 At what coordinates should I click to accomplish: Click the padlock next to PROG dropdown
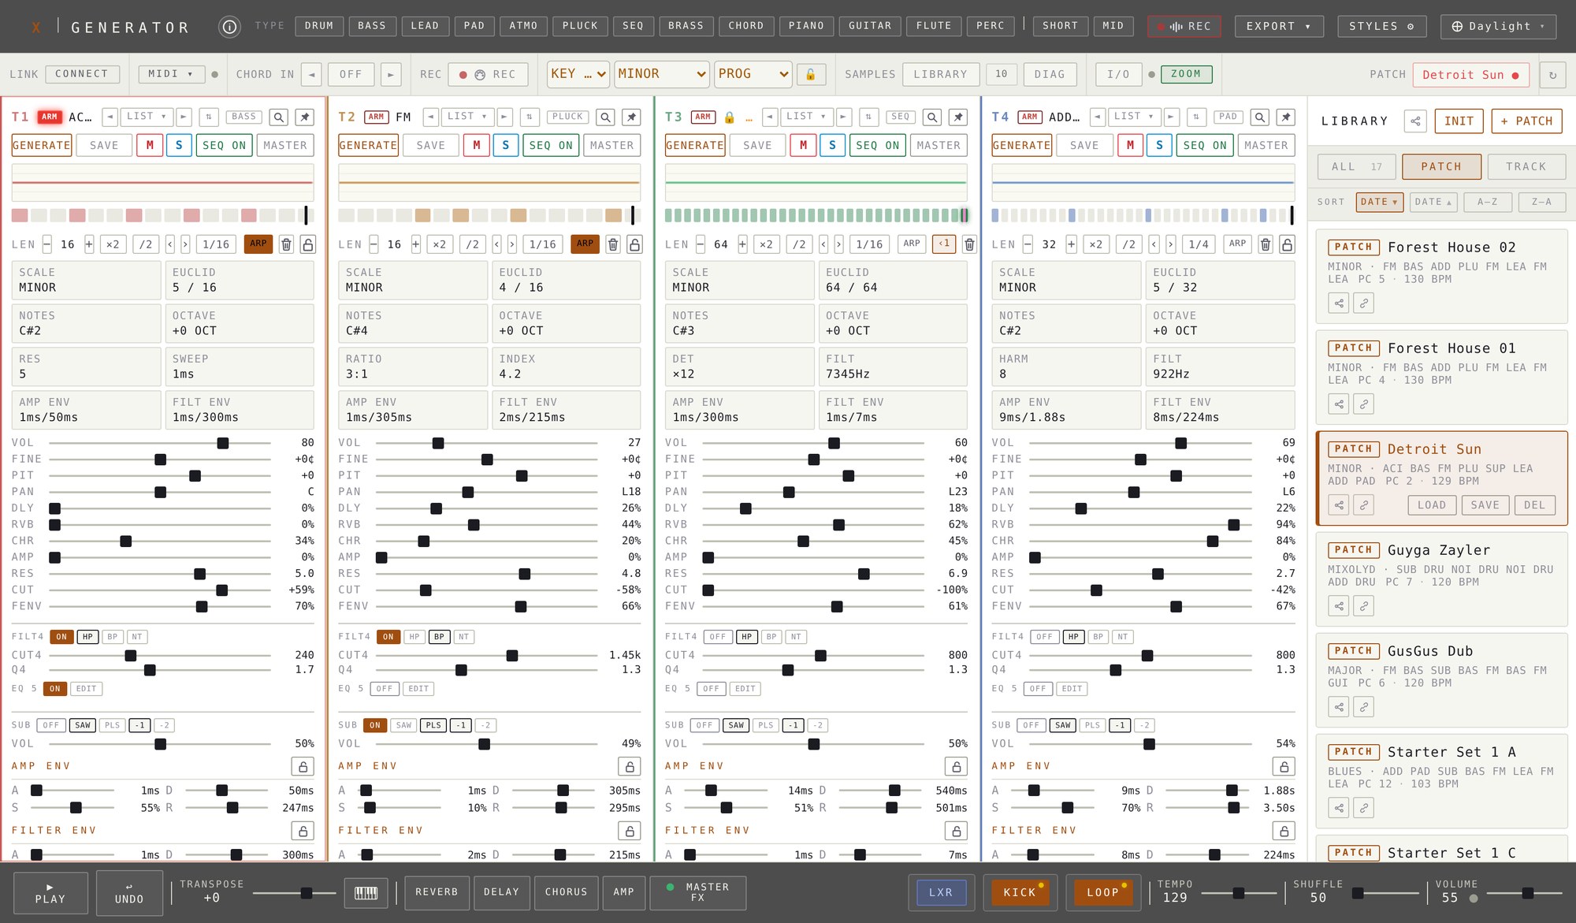click(x=810, y=74)
